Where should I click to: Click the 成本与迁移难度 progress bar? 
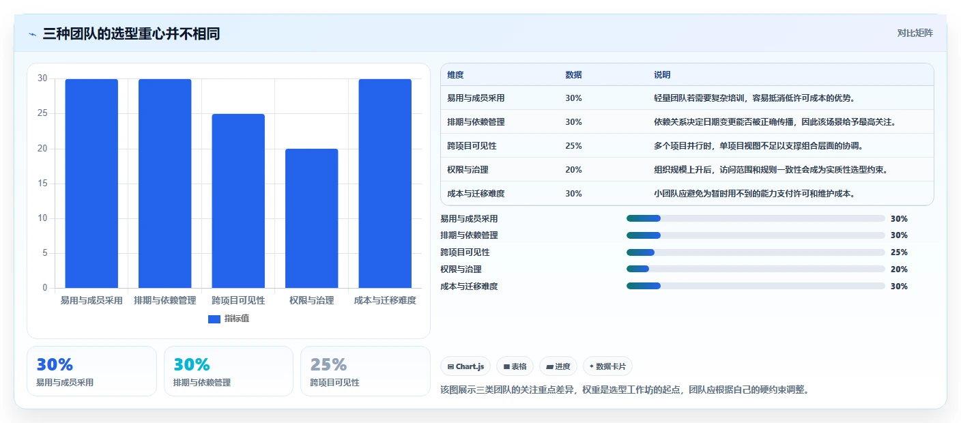[x=756, y=287]
